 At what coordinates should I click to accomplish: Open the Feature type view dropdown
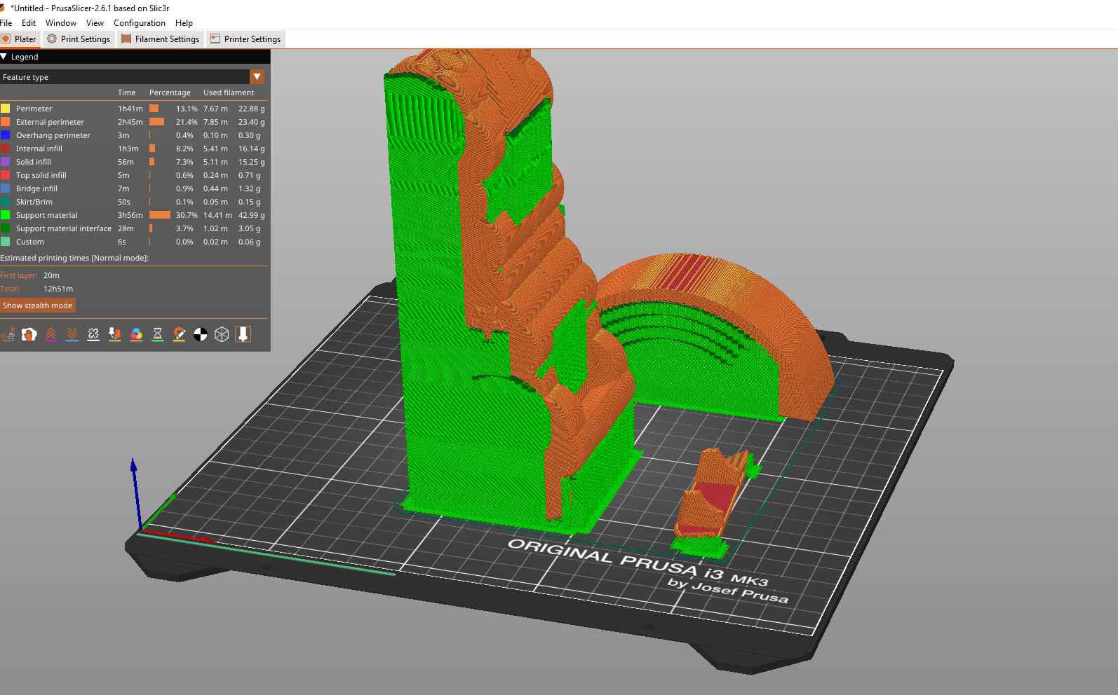coord(257,77)
